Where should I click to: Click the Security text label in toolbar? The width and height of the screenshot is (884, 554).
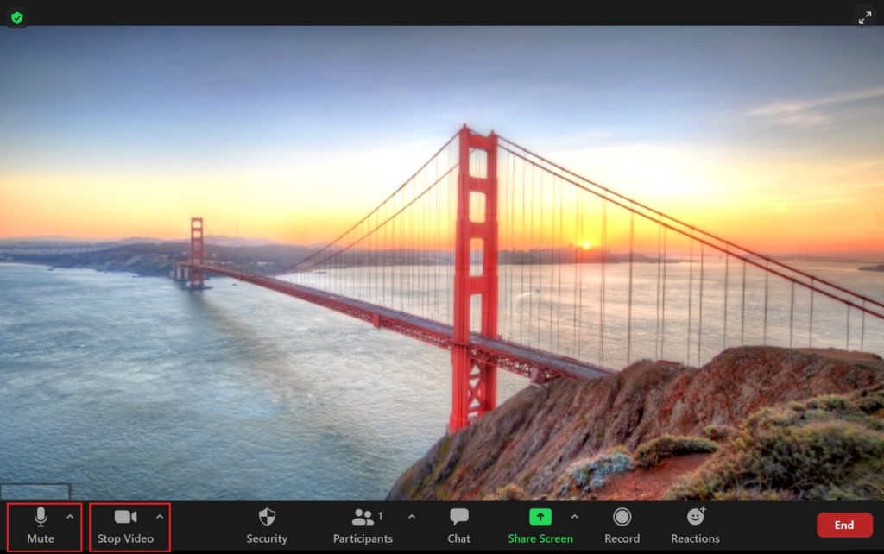coord(267,538)
